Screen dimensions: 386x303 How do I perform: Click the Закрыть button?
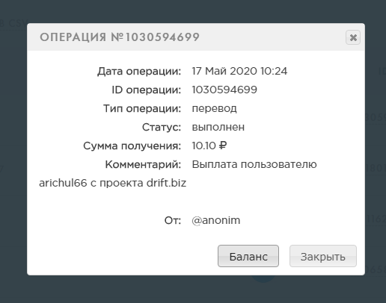323,256
